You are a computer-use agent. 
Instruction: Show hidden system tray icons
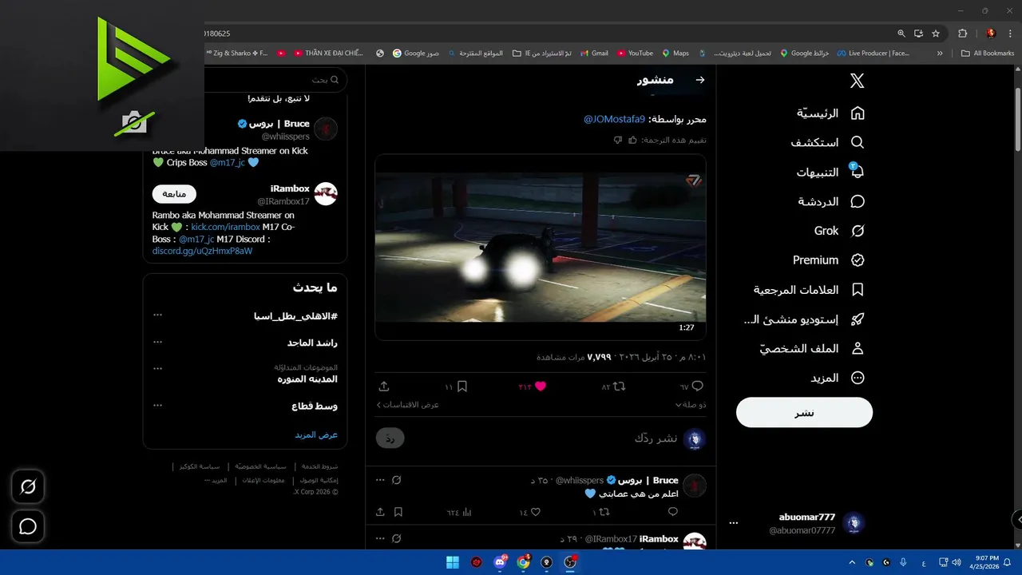[x=851, y=562]
